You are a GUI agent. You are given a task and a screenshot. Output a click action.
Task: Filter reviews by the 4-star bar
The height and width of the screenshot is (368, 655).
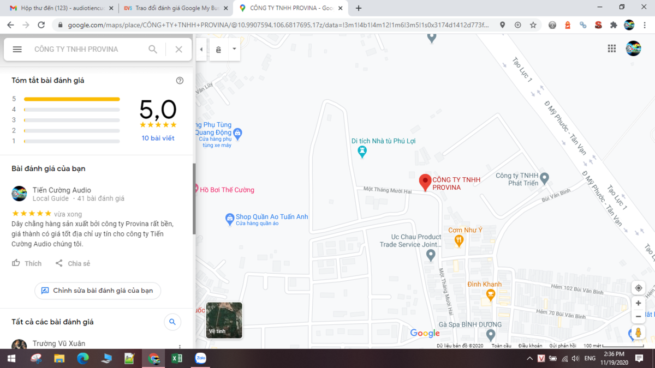tap(72, 110)
